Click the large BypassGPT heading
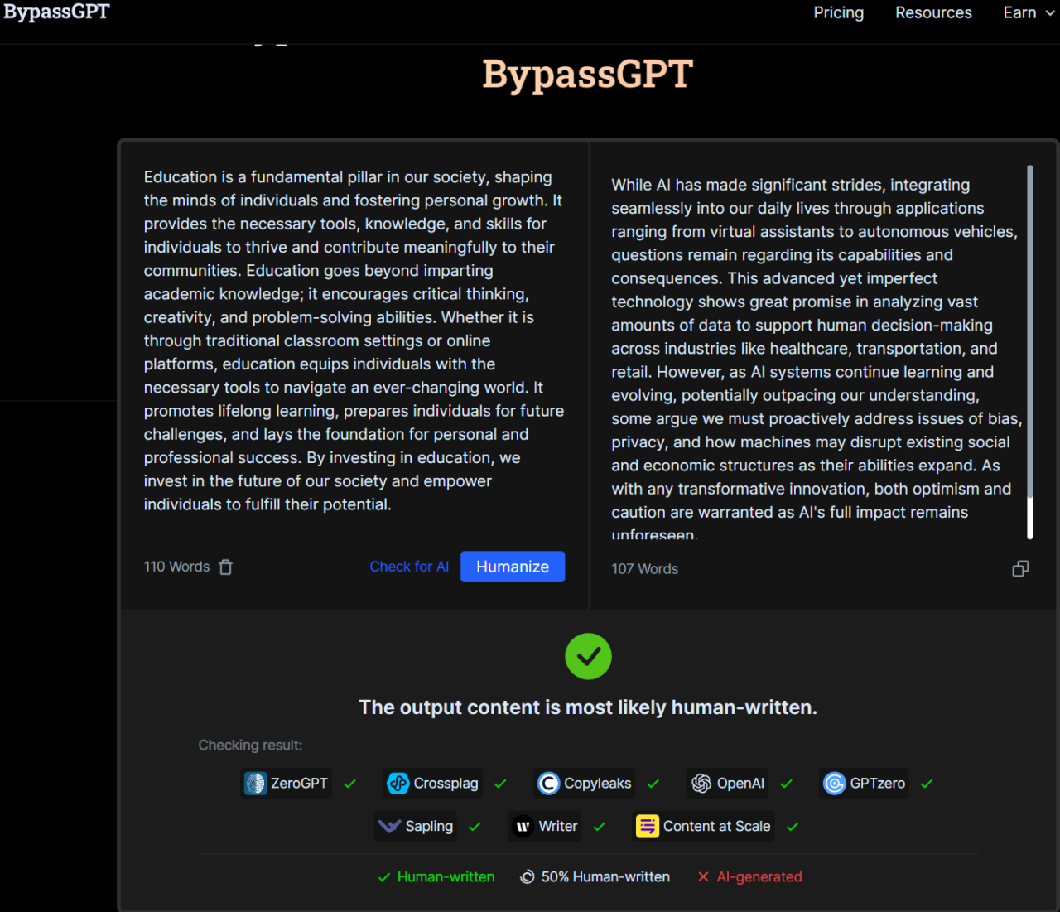 click(587, 75)
